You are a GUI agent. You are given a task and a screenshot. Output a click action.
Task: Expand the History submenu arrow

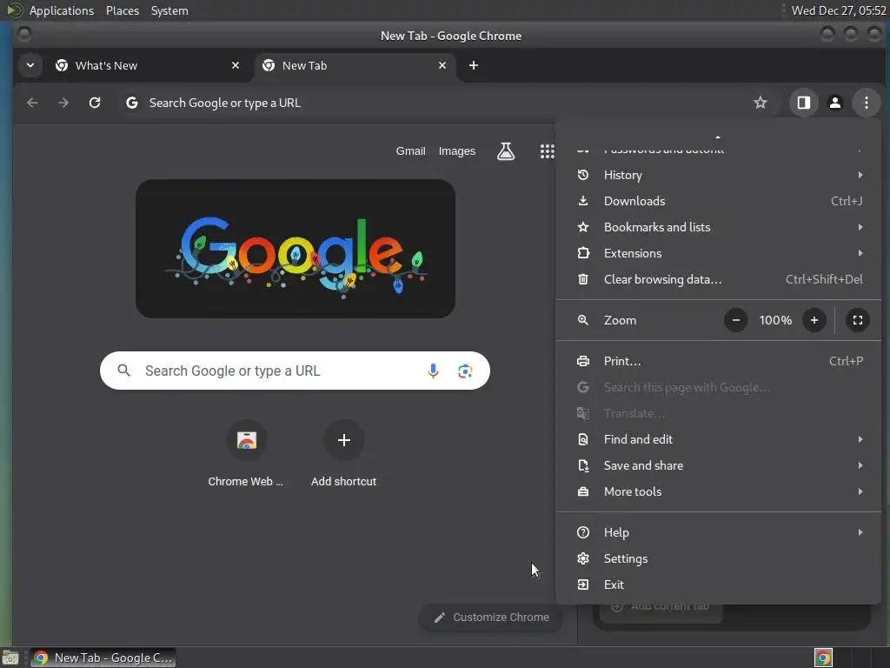pos(860,175)
